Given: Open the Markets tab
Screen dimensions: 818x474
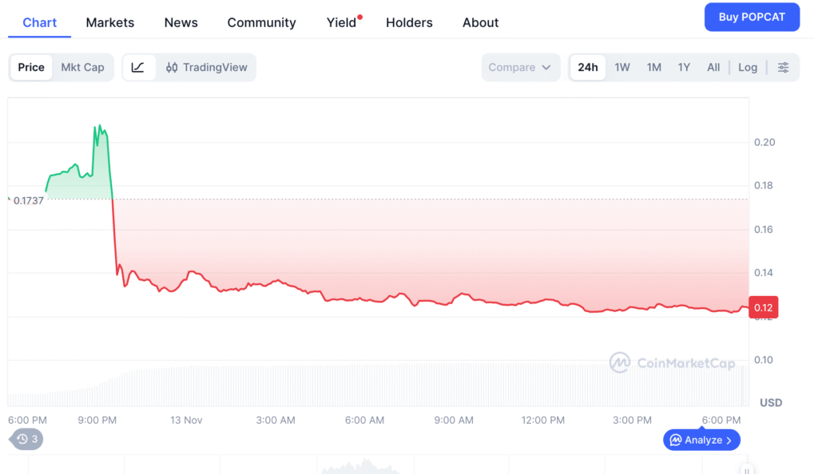Looking at the screenshot, I should pyautogui.click(x=110, y=22).
